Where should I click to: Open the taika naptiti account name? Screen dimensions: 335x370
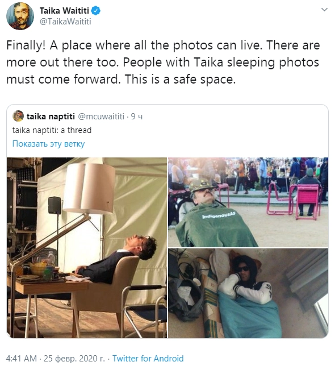tap(51, 117)
